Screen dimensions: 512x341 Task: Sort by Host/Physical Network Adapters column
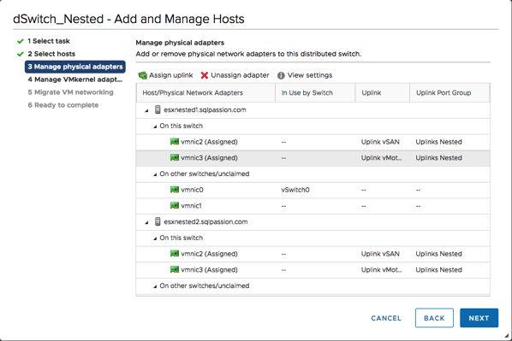206,92
